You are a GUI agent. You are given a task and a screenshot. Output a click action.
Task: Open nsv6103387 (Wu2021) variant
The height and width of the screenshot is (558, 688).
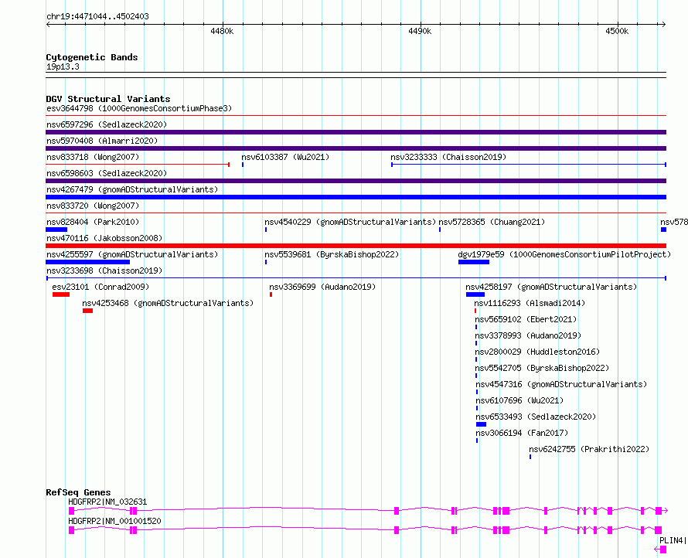285,157
